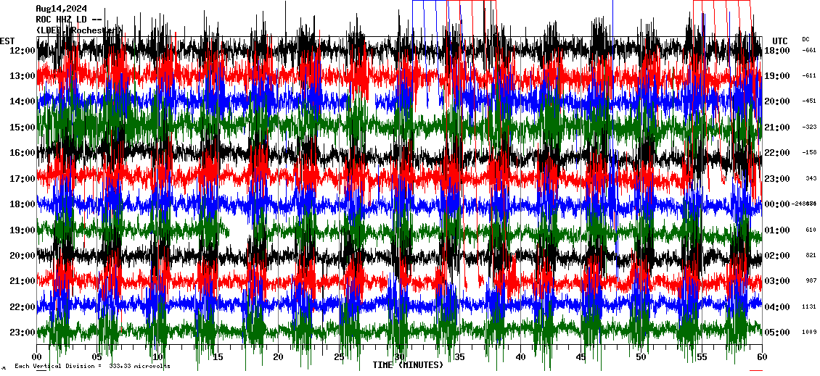Click the TIME (MINUTES) axis title
The height and width of the screenshot is (376, 820).
tap(408, 365)
